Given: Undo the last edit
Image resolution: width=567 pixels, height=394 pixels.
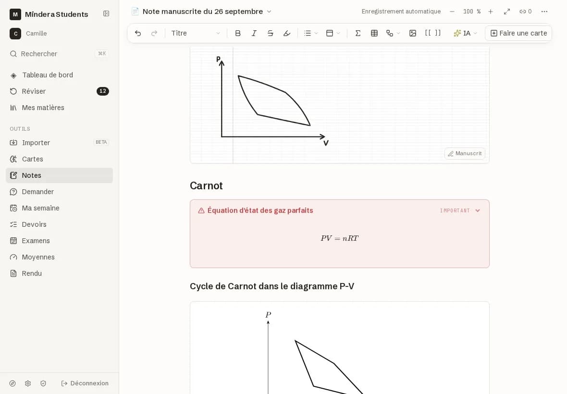Looking at the screenshot, I should click(x=138, y=33).
